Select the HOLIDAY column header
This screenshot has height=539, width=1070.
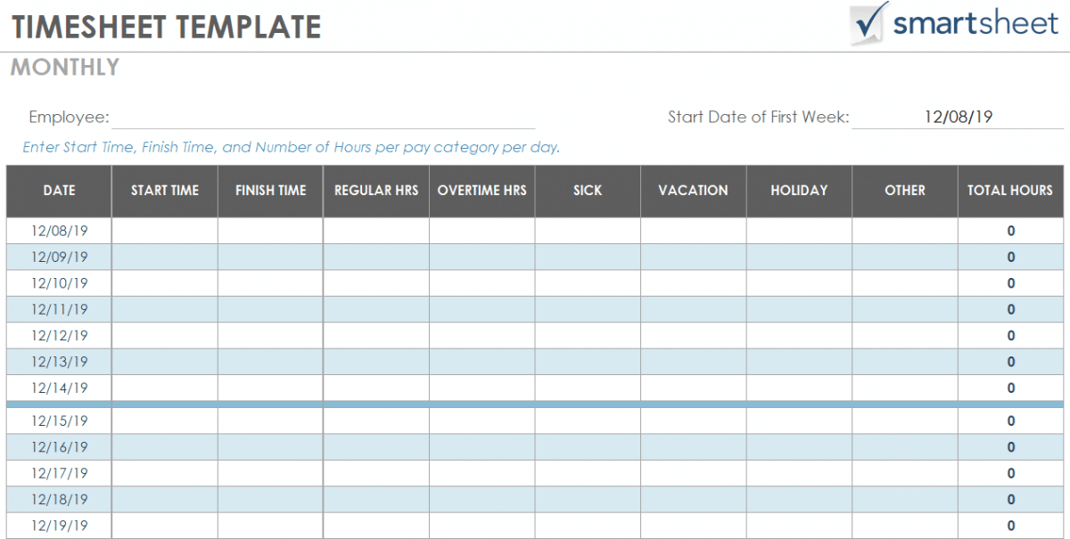tap(799, 191)
